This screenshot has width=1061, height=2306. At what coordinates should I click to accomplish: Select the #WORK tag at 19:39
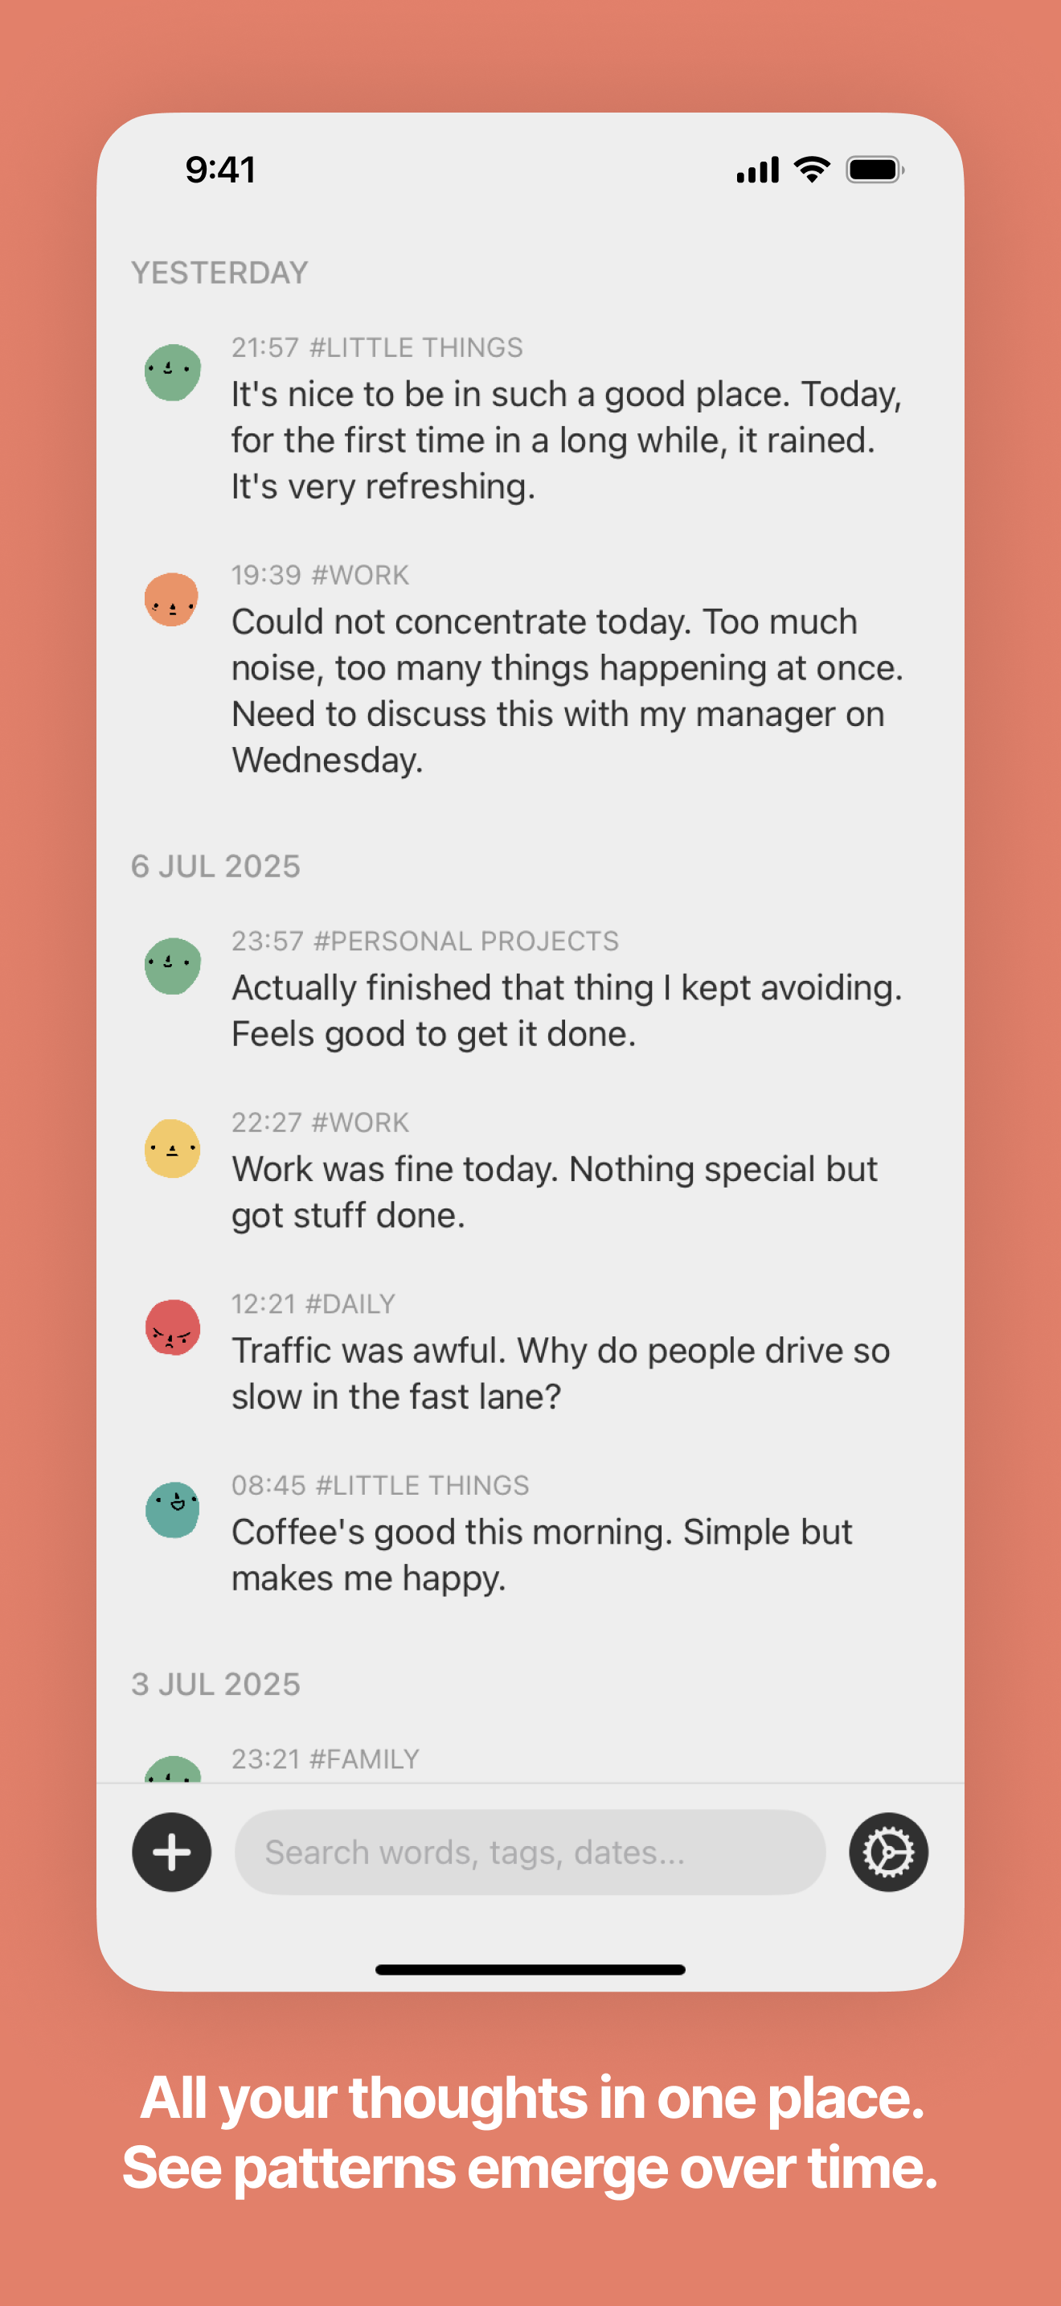tap(359, 575)
